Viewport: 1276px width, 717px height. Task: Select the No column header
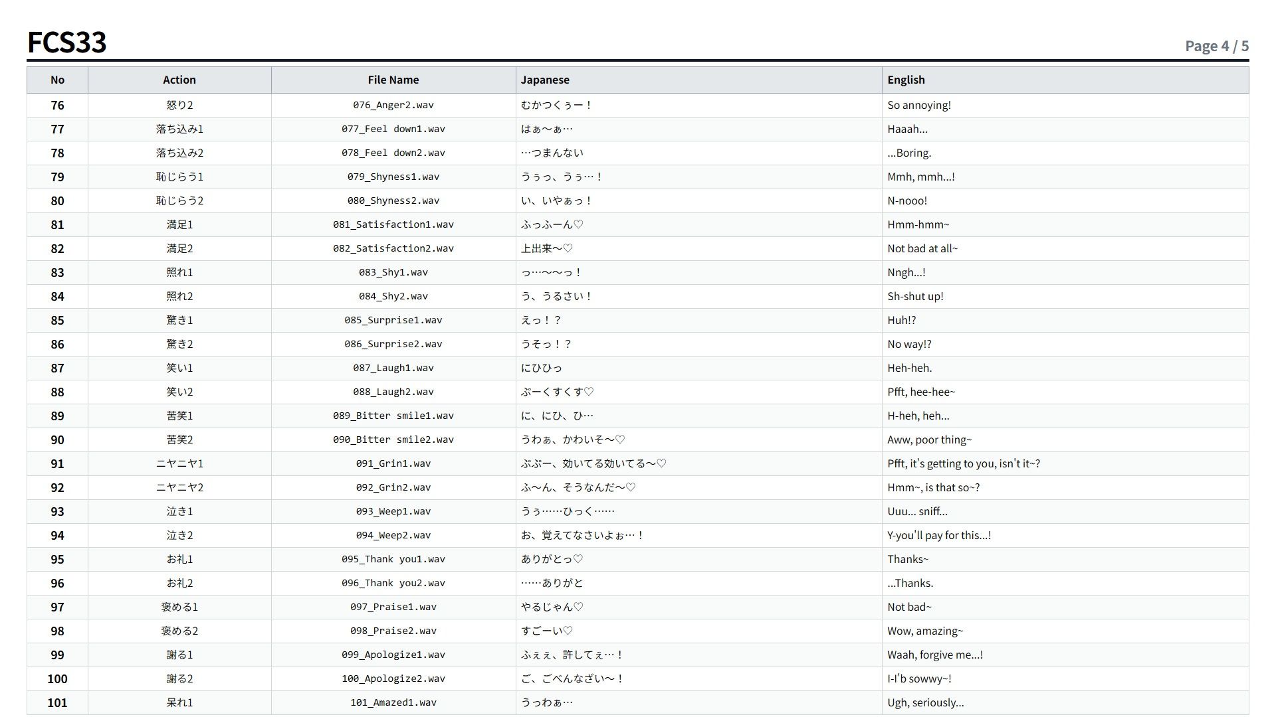click(x=57, y=80)
